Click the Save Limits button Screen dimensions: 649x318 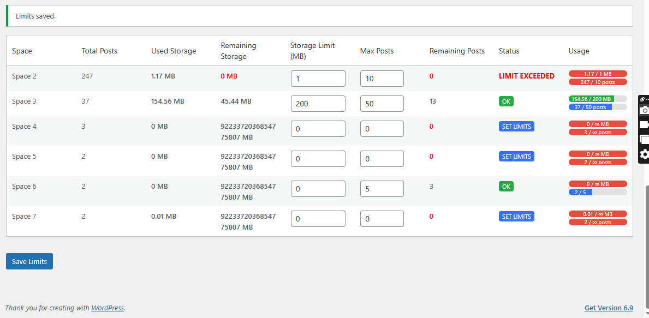pyautogui.click(x=29, y=261)
